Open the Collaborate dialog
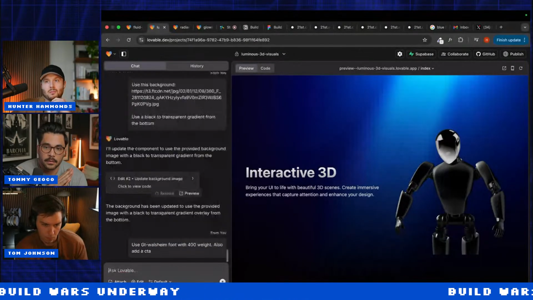Viewport: 533px width, 300px height. coord(455,54)
